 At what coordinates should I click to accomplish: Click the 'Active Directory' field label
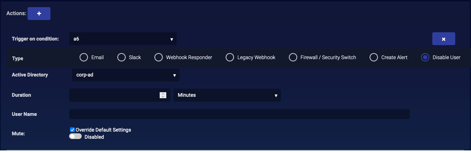(x=30, y=75)
